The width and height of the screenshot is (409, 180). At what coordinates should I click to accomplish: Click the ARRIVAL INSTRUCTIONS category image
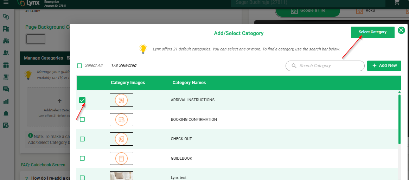[x=122, y=100]
